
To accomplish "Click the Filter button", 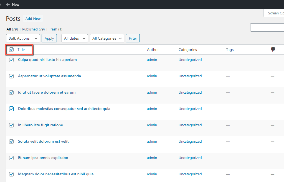I will click(133, 38).
